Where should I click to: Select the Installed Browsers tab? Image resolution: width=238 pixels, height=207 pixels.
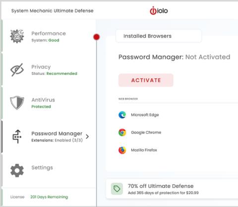159,36
